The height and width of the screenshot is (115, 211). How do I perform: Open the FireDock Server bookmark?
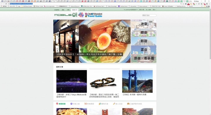[x=123, y=6]
